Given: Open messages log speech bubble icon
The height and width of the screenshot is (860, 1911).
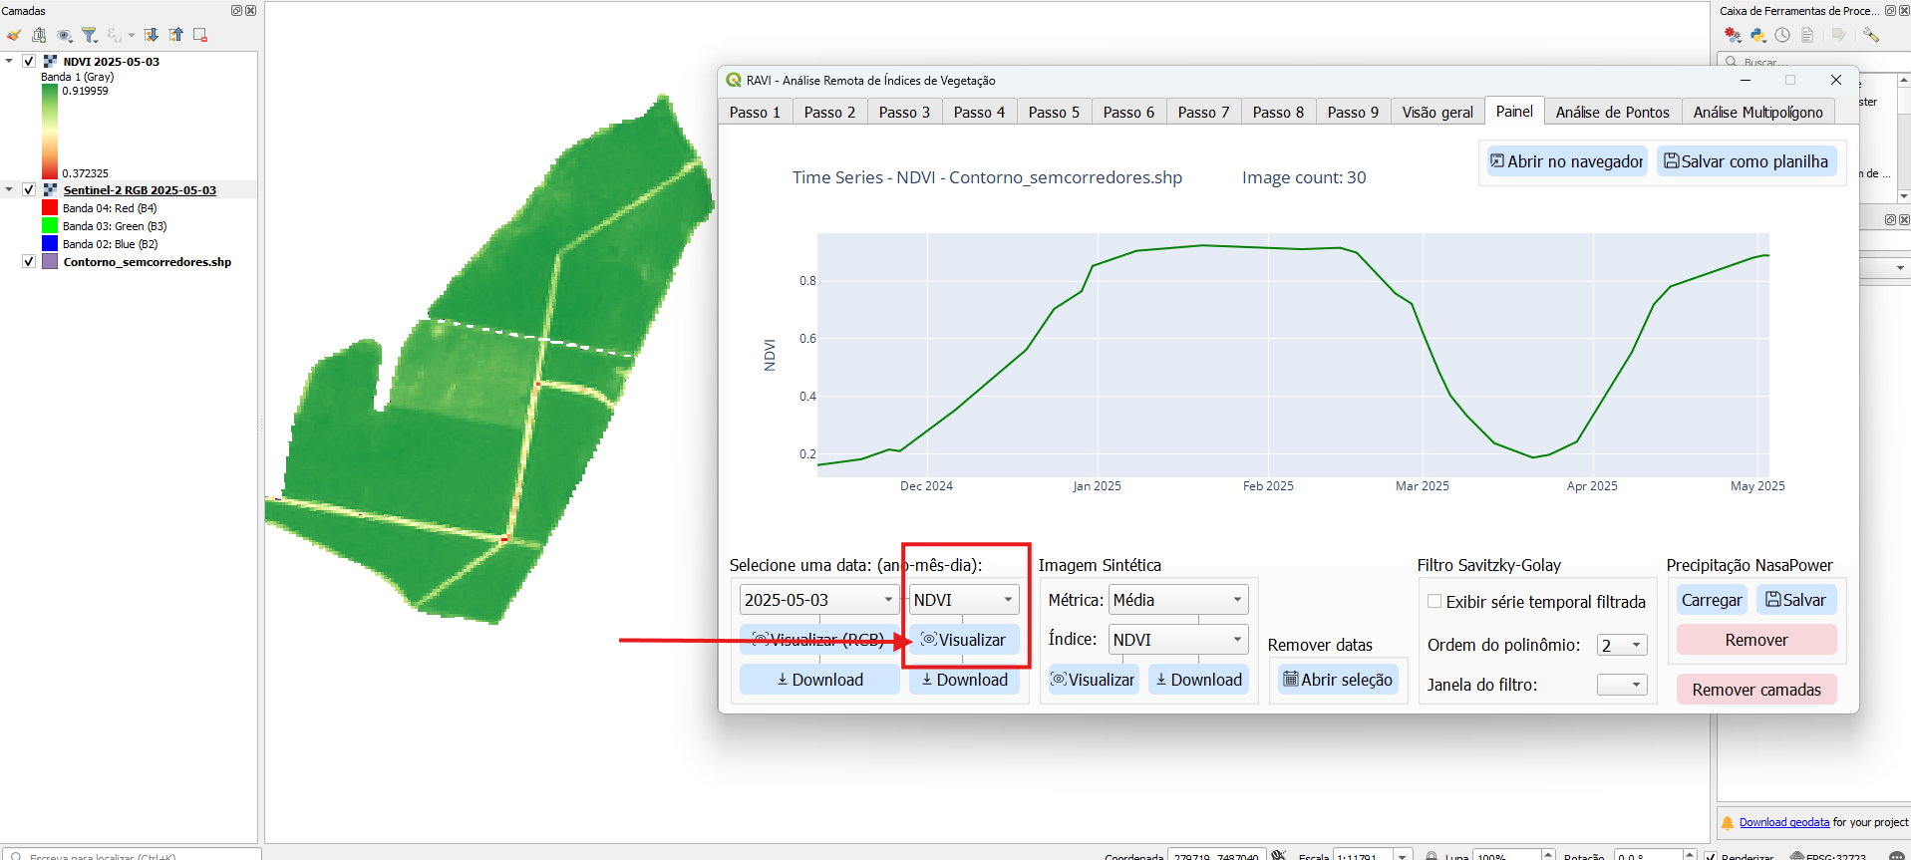Looking at the screenshot, I should 1897,856.
